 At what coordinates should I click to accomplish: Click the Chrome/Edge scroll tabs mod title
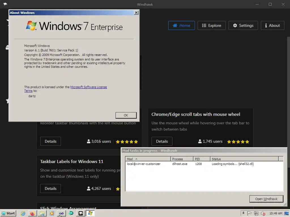point(196,114)
